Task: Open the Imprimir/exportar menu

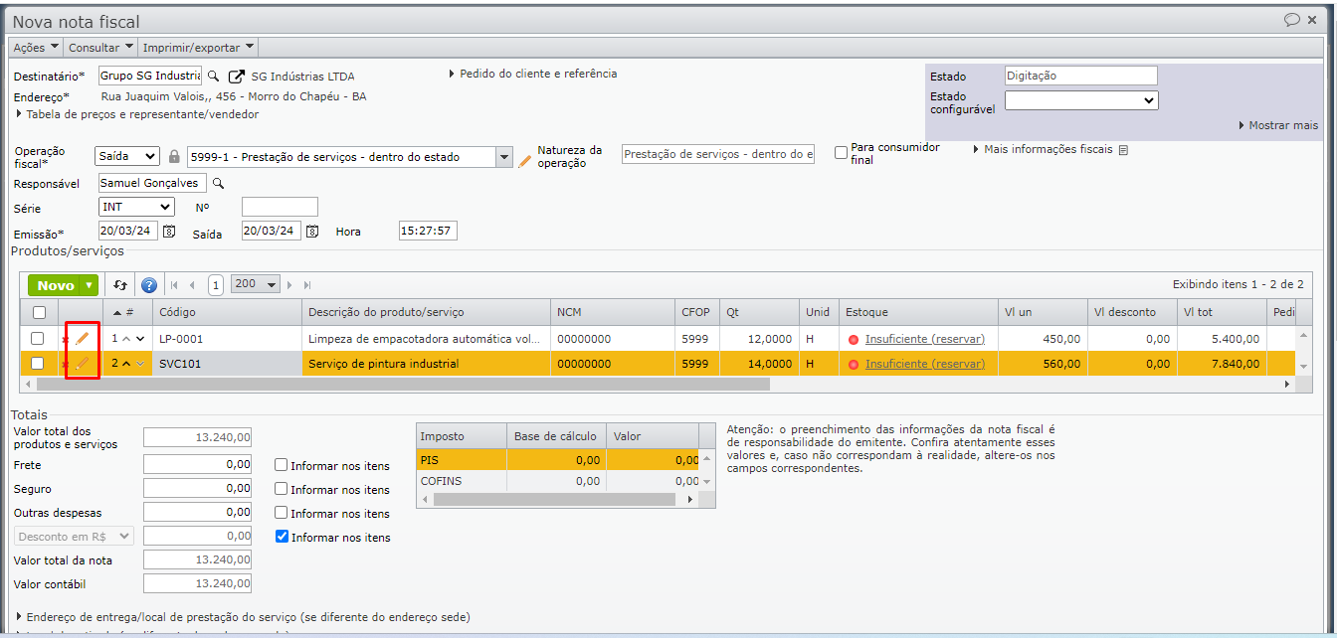Action: tap(198, 47)
